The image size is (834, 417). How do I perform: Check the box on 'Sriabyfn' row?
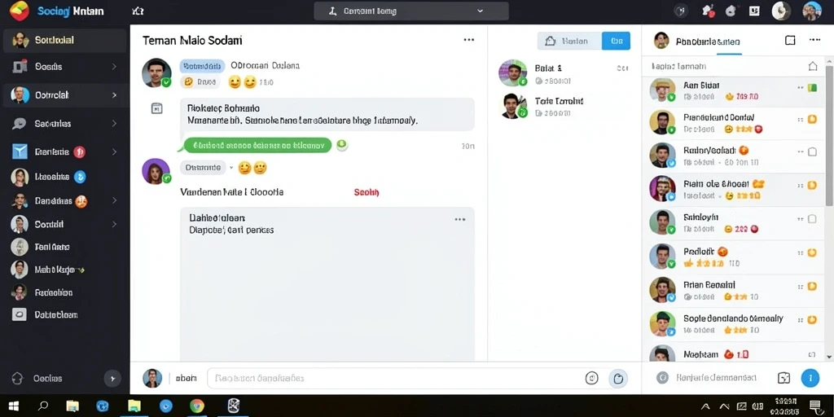tap(812, 218)
